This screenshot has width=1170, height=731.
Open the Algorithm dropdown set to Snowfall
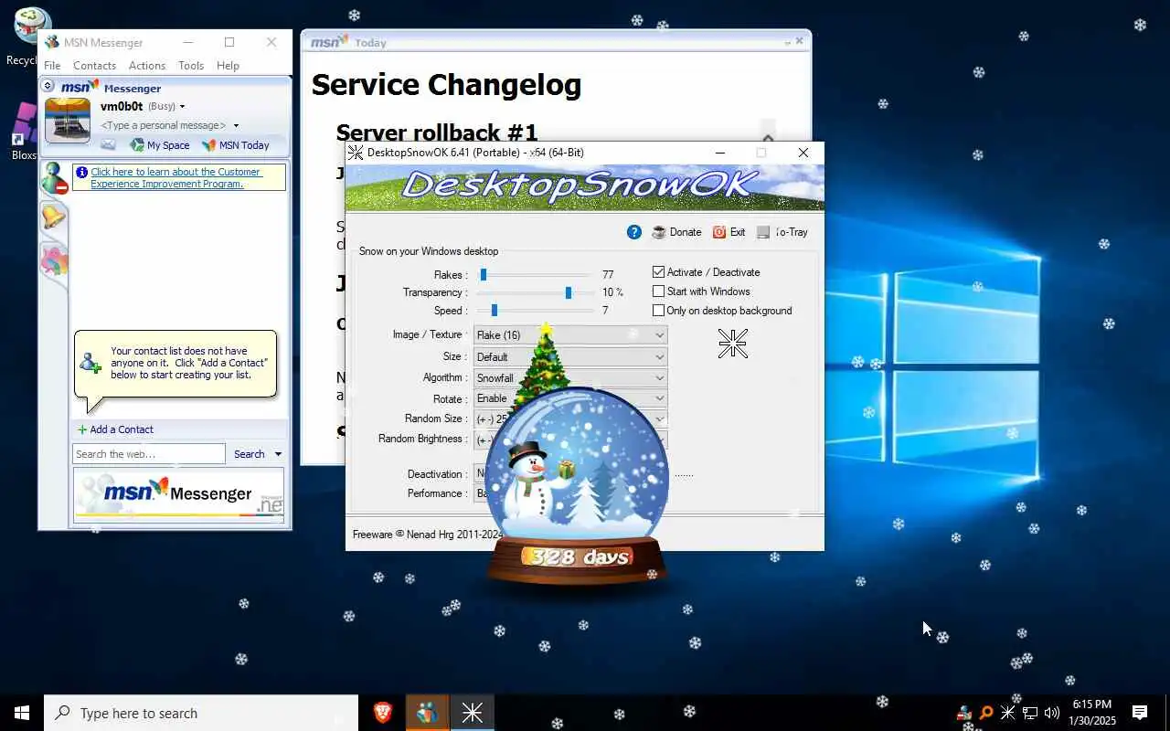click(x=570, y=377)
